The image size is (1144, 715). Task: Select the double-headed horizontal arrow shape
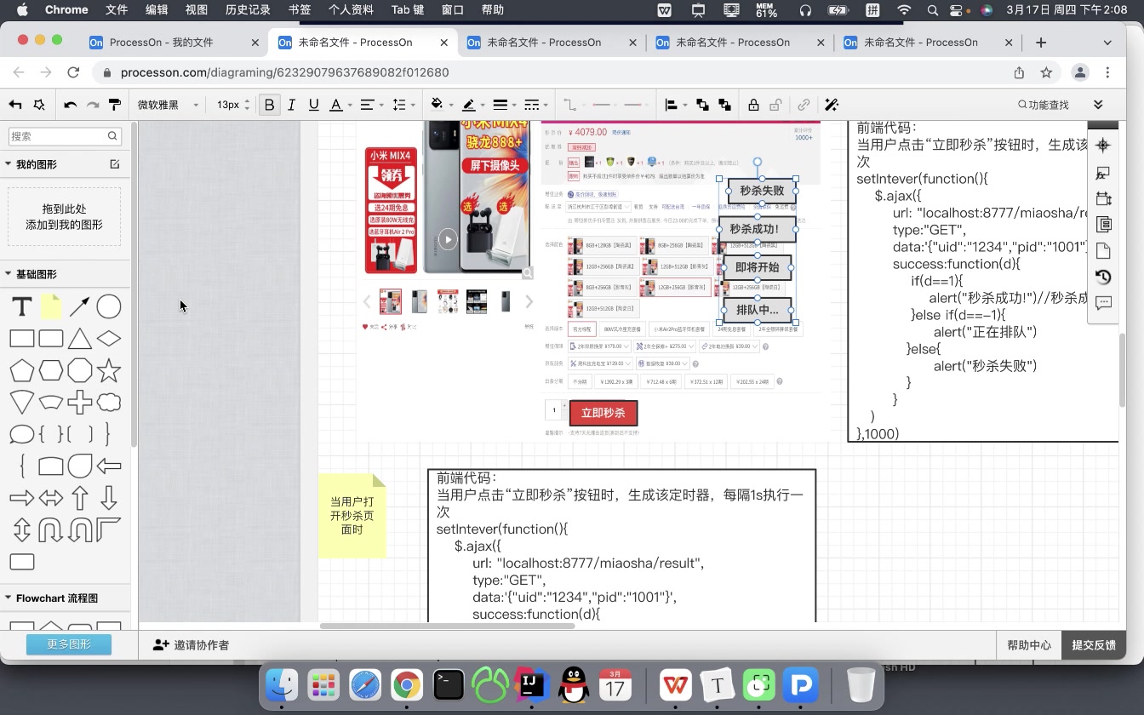(x=51, y=498)
